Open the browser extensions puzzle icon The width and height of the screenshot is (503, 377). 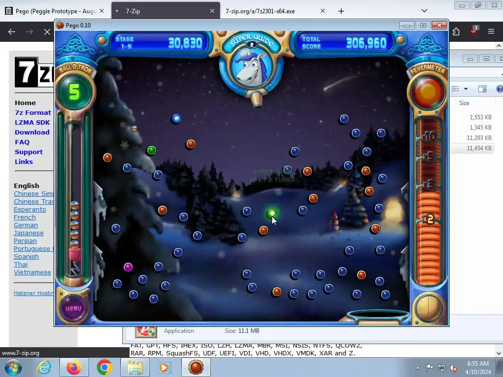pyautogui.click(x=456, y=32)
